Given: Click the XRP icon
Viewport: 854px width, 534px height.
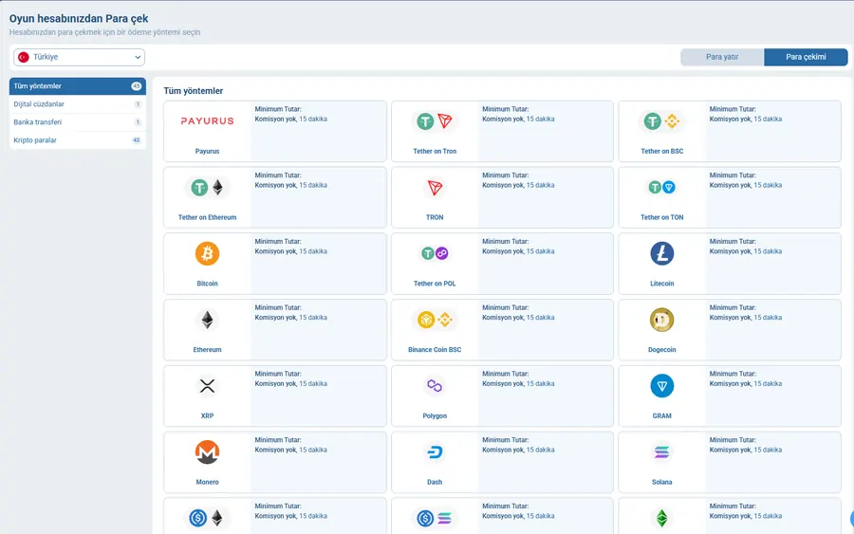Looking at the screenshot, I should tap(207, 386).
